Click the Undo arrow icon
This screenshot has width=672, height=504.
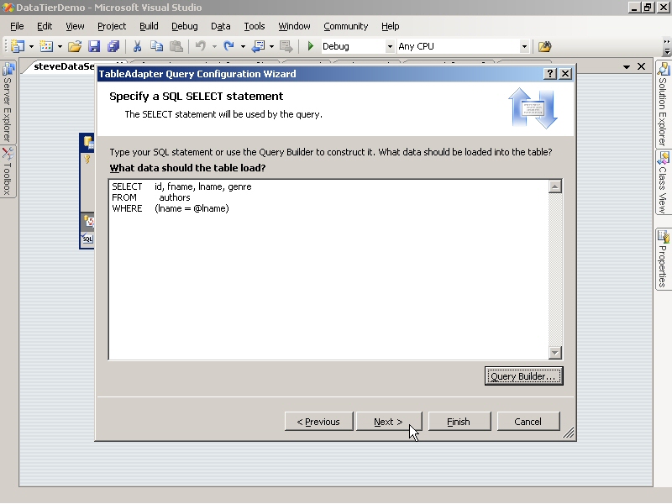pyautogui.click(x=200, y=46)
